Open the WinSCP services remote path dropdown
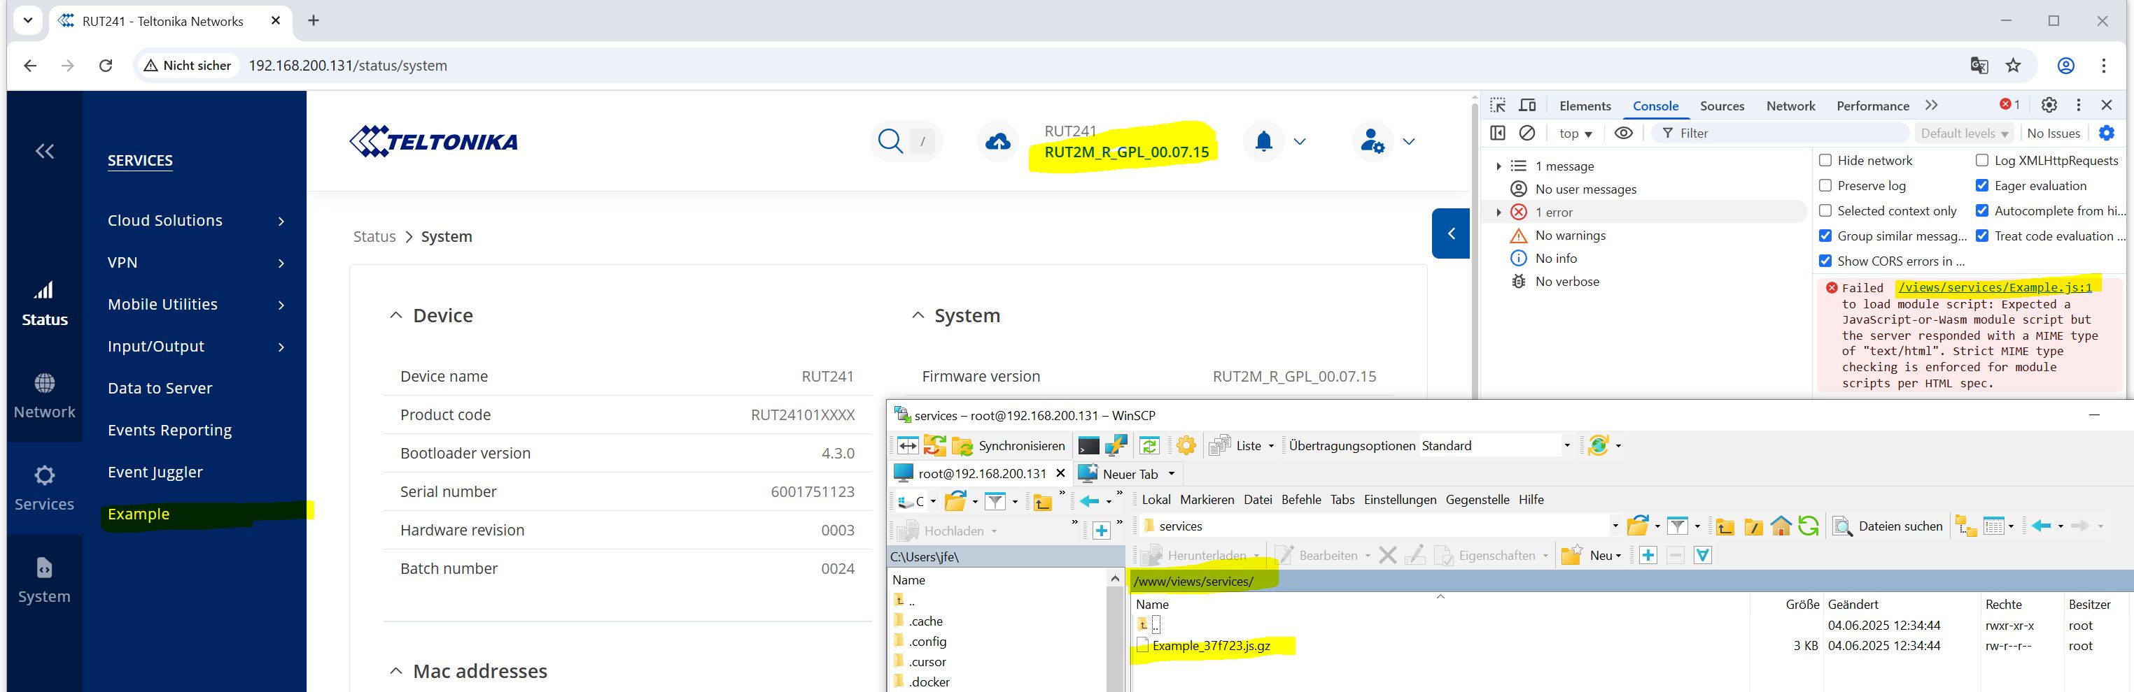The height and width of the screenshot is (692, 2134). [x=1615, y=526]
